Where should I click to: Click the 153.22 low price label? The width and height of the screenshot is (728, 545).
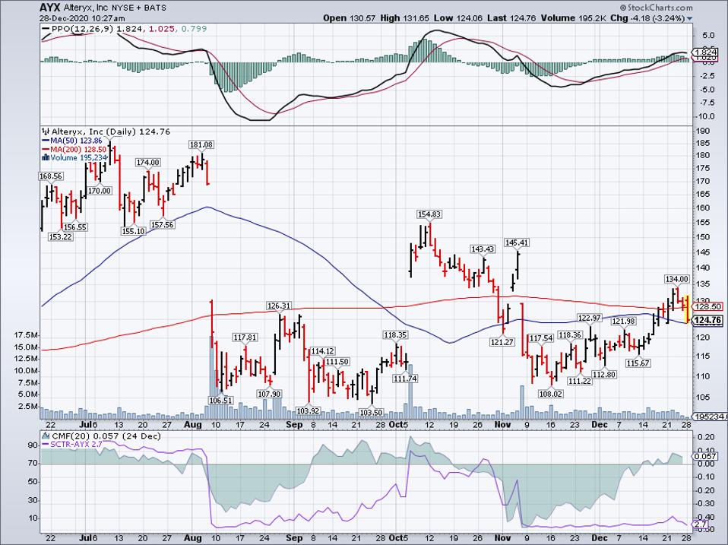tap(60, 236)
